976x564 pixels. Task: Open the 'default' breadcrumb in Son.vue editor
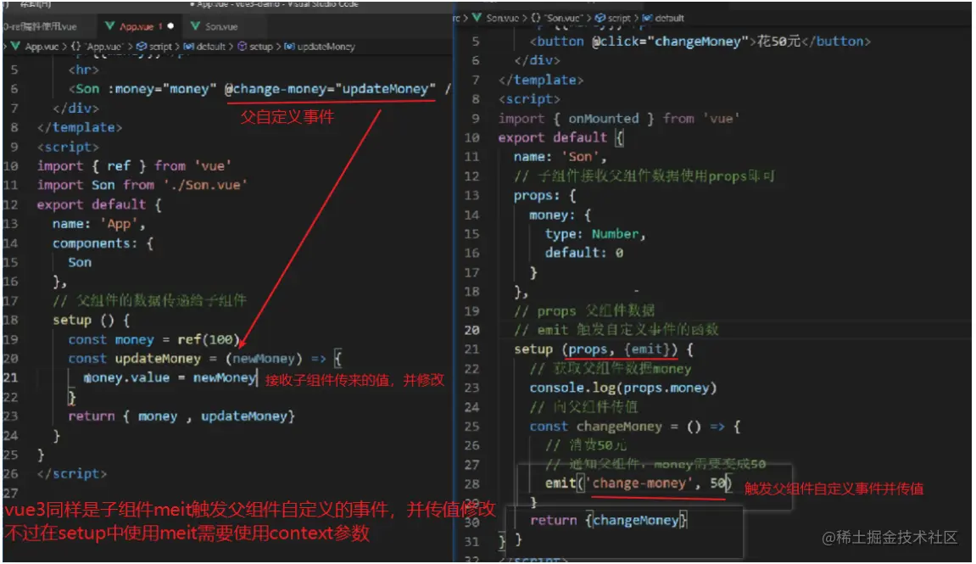(670, 18)
